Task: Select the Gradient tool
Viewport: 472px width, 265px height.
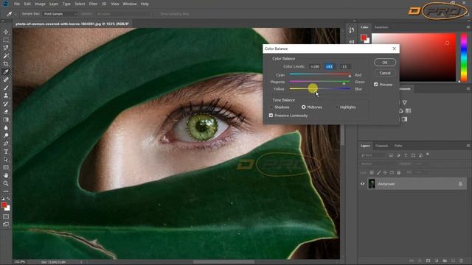Action: point(6,119)
